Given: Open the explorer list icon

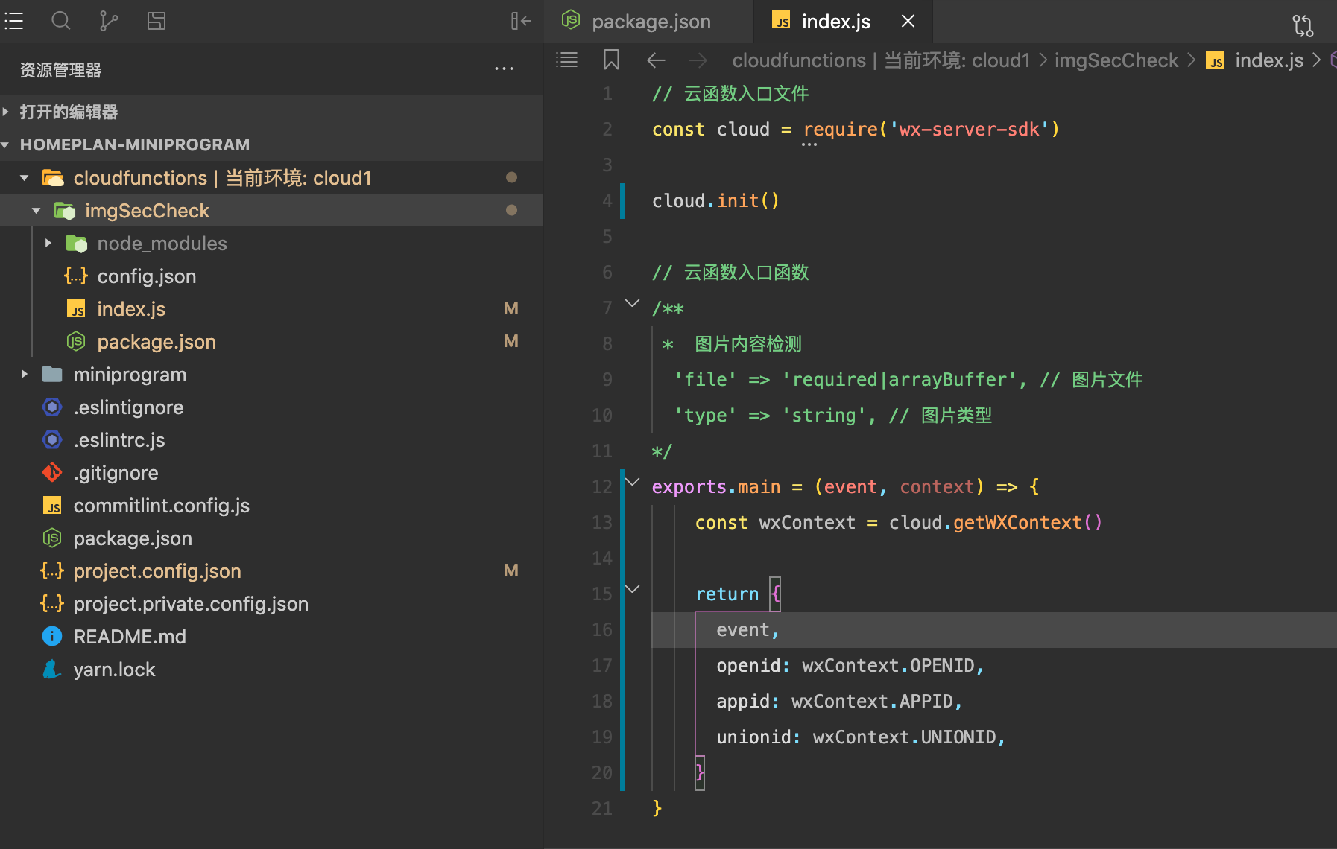Looking at the screenshot, I should pyautogui.click(x=14, y=21).
